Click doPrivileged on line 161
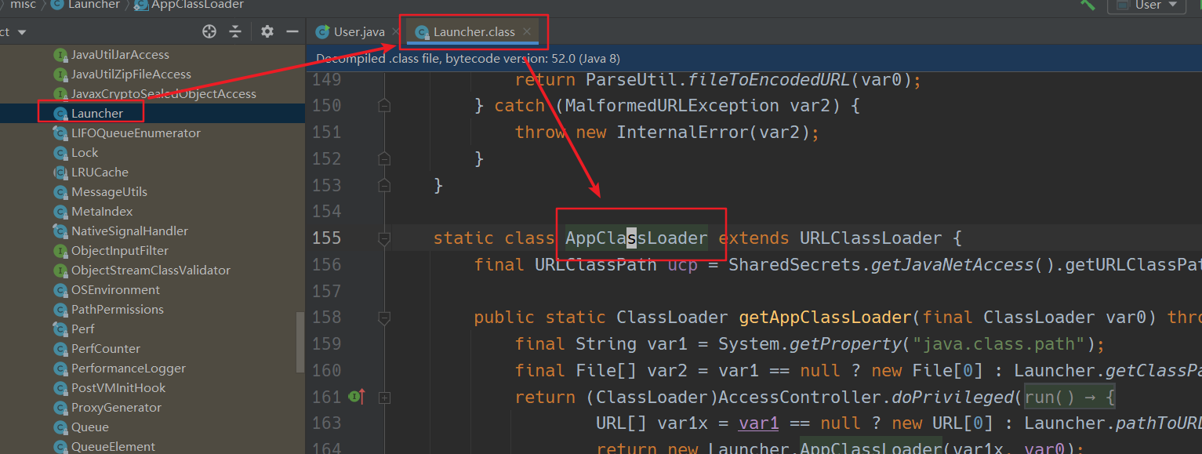 [x=953, y=397]
